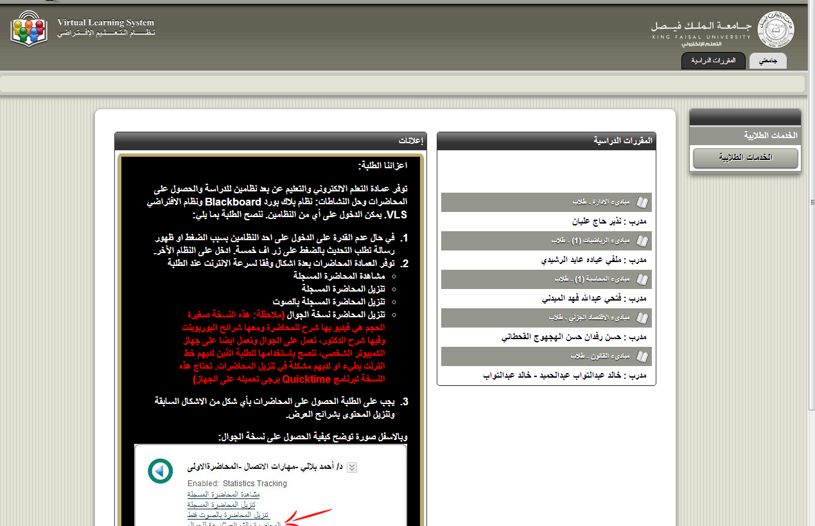Select instructor line حسن رفدان حسن الهجهوج القحطاني
This screenshot has width=815, height=526.
click(x=574, y=337)
